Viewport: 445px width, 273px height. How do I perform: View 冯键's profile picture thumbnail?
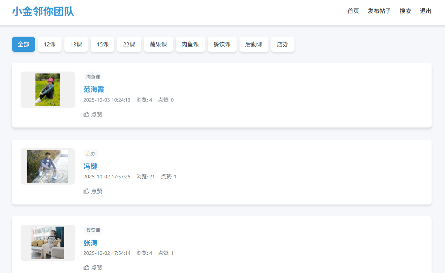tap(47, 166)
